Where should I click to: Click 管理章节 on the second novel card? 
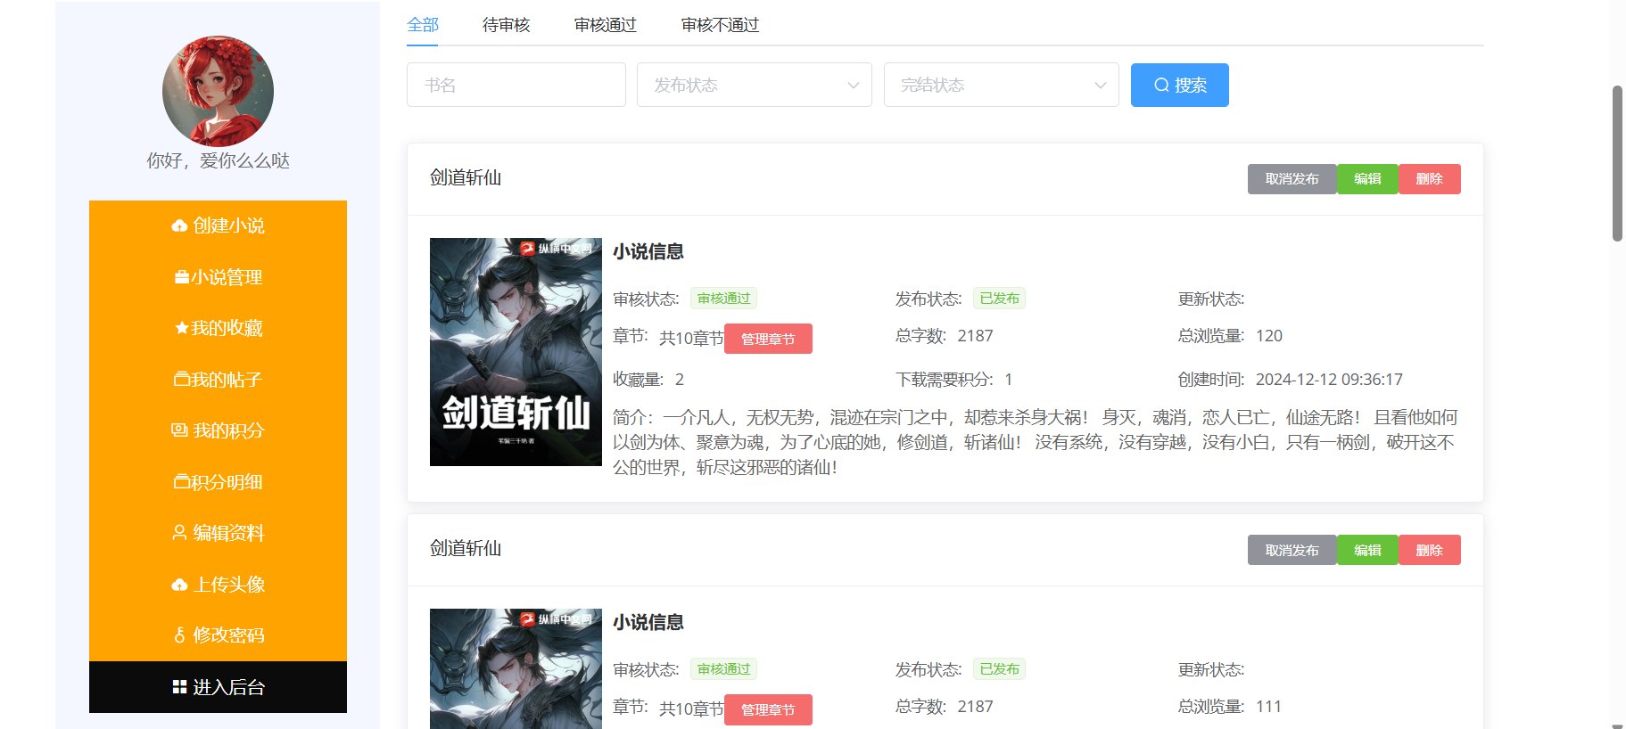[x=768, y=709]
